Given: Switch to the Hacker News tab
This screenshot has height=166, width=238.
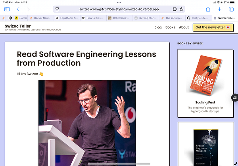Looking at the screenshot, I should pyautogui.click(x=41, y=18).
